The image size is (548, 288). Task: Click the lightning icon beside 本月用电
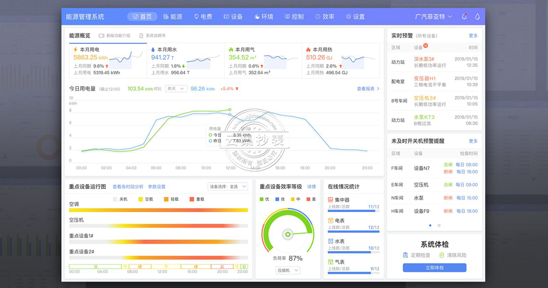[75, 50]
